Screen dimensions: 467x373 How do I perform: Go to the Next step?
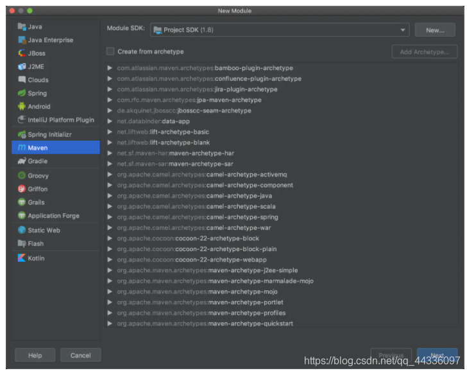click(437, 355)
